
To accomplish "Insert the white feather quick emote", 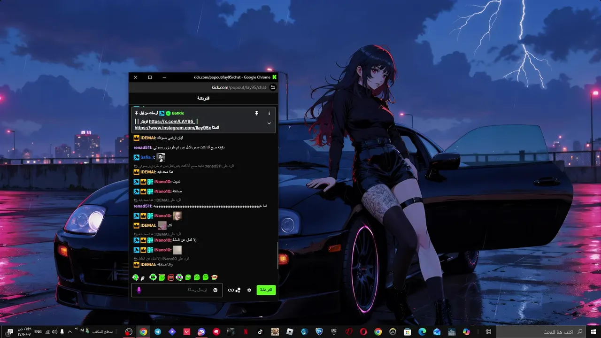I will pyautogui.click(x=143, y=278).
